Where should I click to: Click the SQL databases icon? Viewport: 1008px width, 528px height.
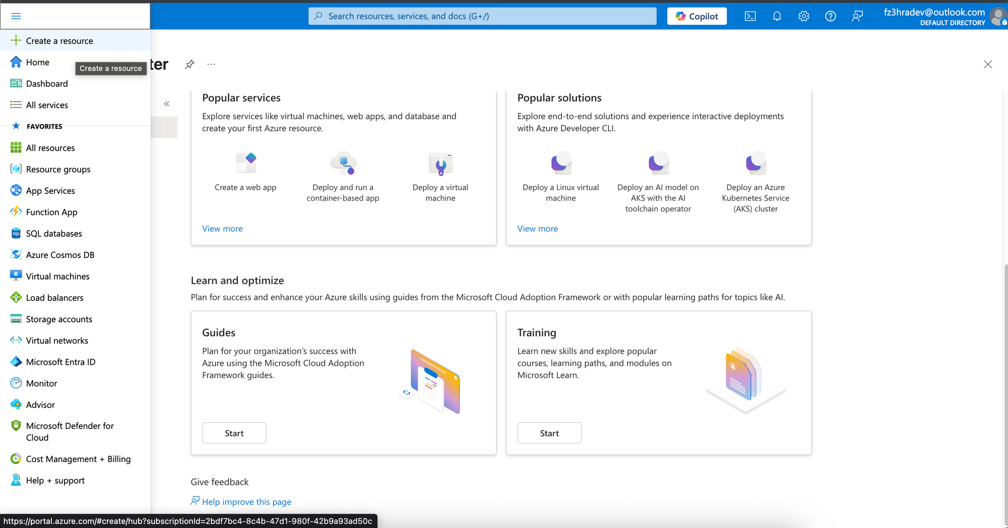[16, 233]
